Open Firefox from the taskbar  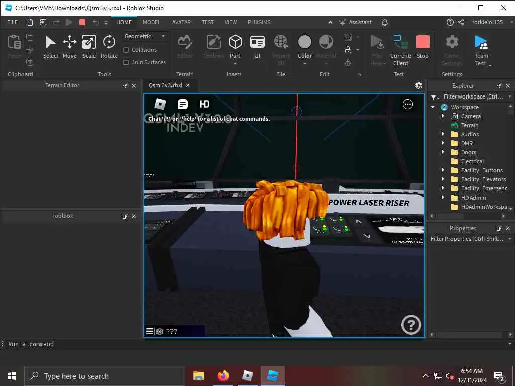click(223, 376)
